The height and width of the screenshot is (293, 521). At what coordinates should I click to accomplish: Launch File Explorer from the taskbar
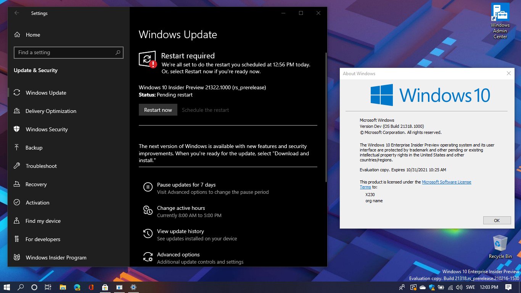[63, 287]
